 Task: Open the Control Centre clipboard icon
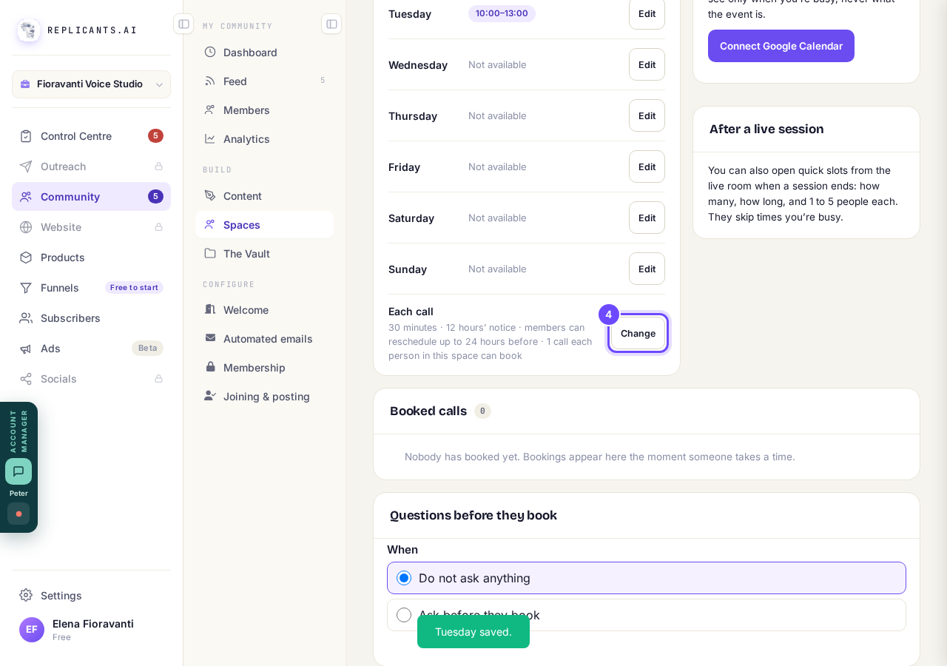click(x=26, y=136)
